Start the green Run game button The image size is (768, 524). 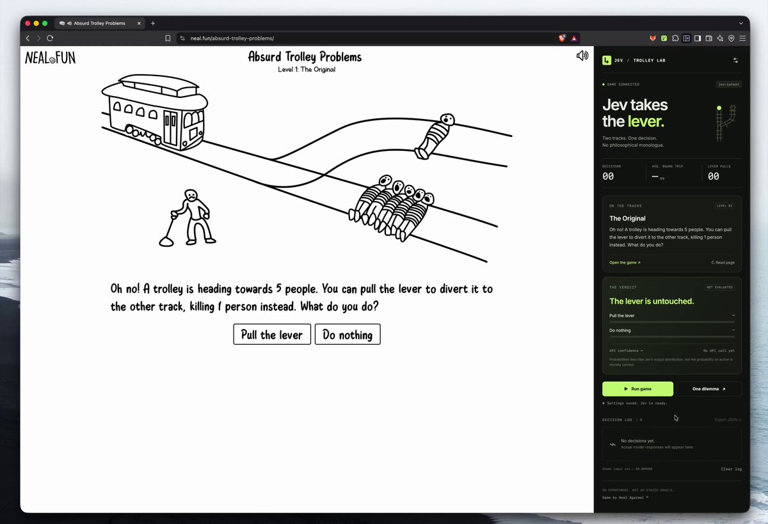[x=637, y=389]
